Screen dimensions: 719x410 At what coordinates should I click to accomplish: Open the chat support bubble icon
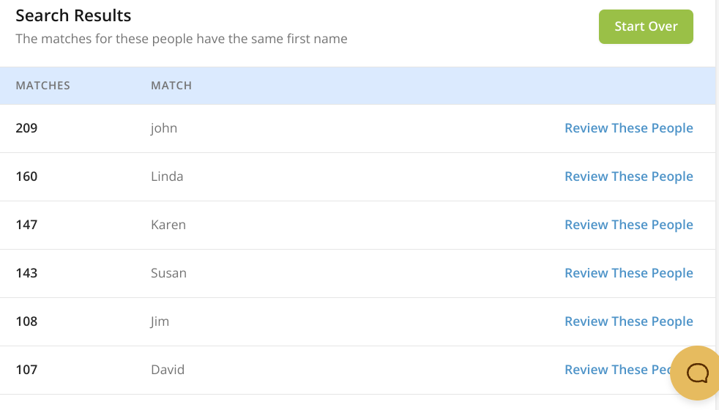click(x=696, y=373)
